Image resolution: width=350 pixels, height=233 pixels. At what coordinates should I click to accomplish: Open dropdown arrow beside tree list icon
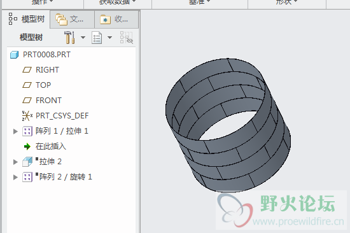pyautogui.click(x=110, y=38)
